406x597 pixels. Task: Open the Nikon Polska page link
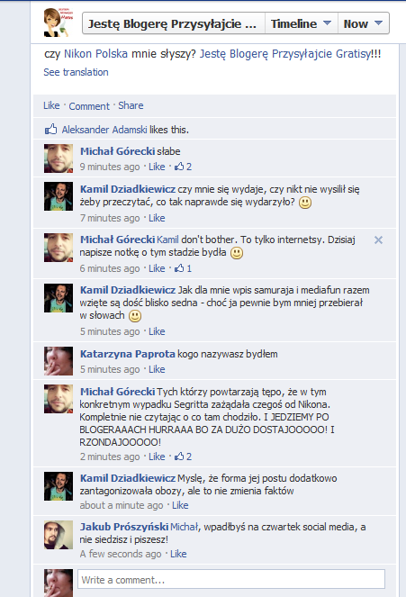(x=95, y=54)
